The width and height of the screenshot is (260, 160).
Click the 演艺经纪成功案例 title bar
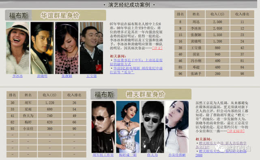click(x=129, y=5)
